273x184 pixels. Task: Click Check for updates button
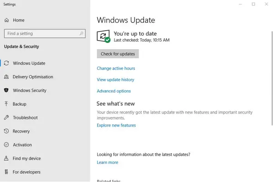[118, 54]
